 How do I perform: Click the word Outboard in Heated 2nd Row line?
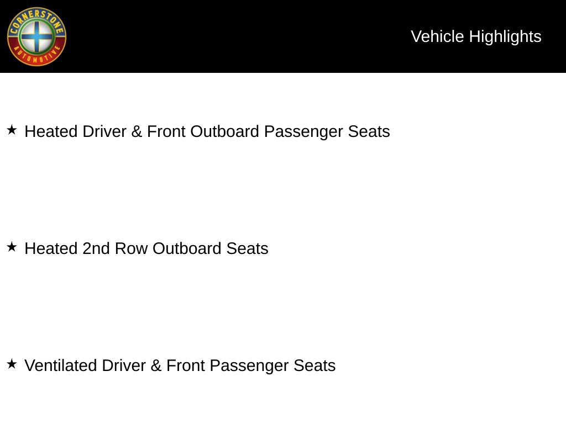coord(187,248)
